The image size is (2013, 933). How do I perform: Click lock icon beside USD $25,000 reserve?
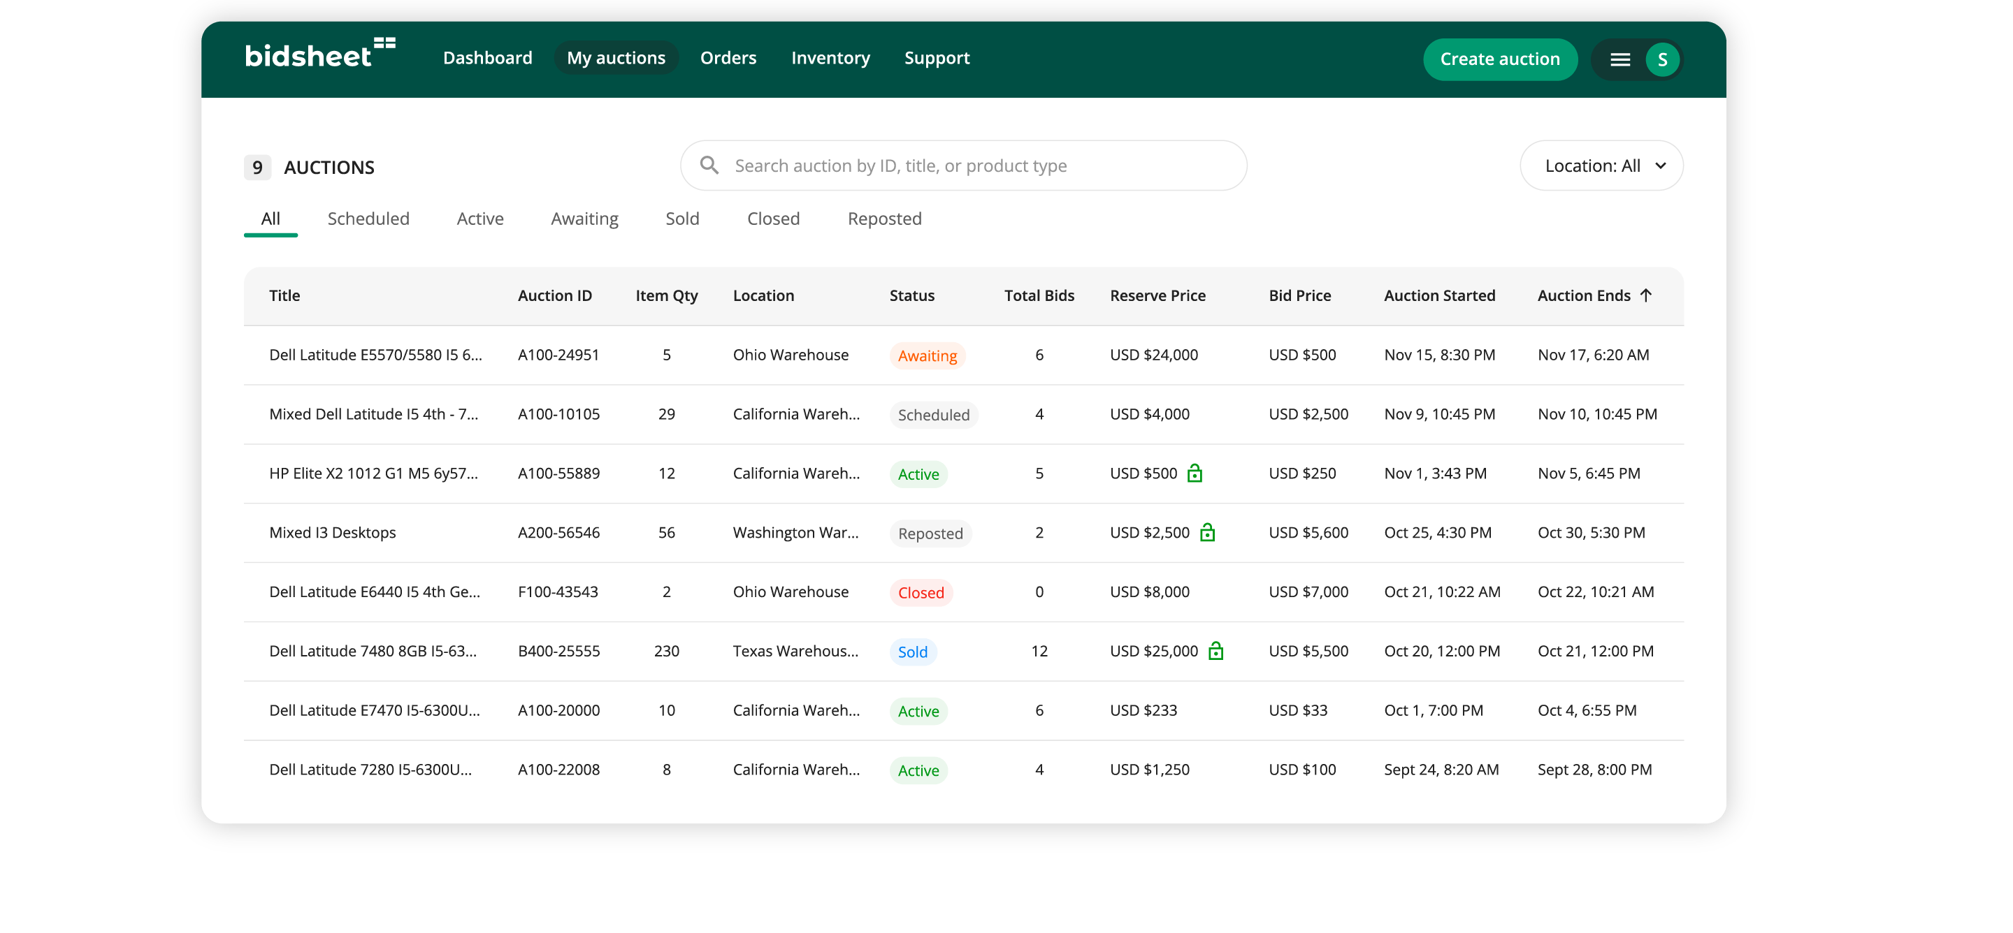1215,651
